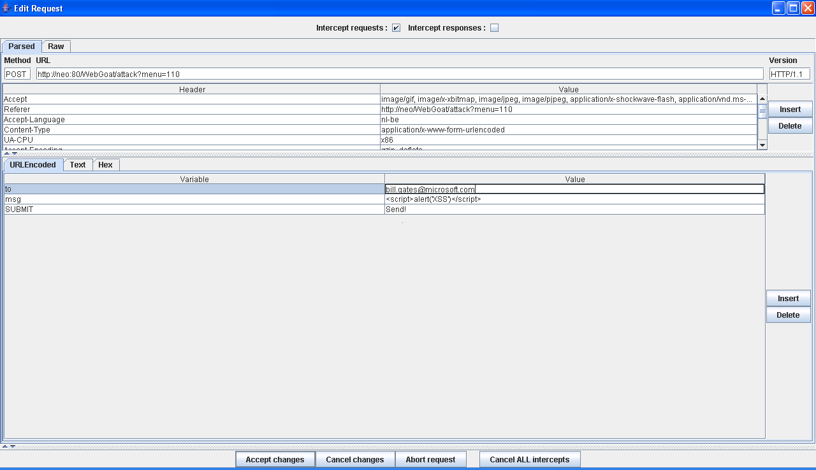Click the URL input field
Viewport: 816px width, 470px height.
point(400,75)
